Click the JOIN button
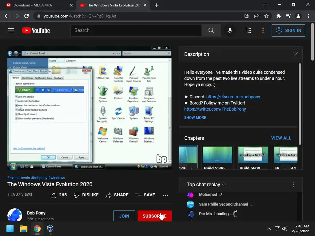Viewport: 315px width, 236px height. coord(124,216)
